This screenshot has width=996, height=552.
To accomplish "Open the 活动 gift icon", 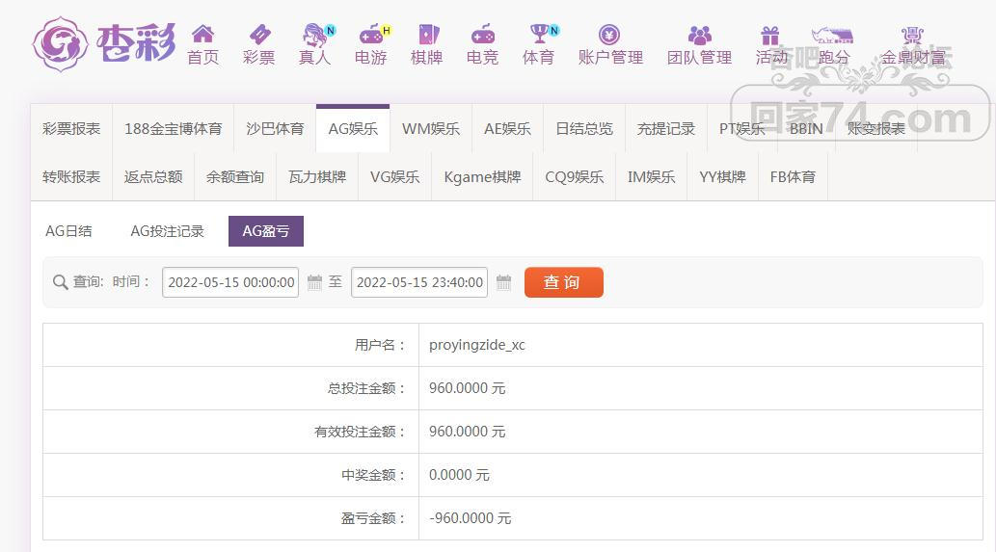I will click(770, 36).
